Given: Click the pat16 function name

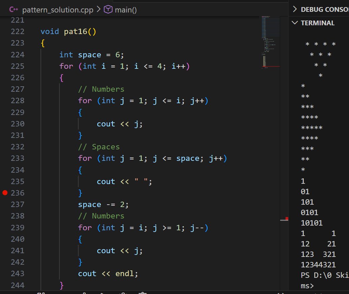Looking at the screenshot, I should [x=76, y=32].
